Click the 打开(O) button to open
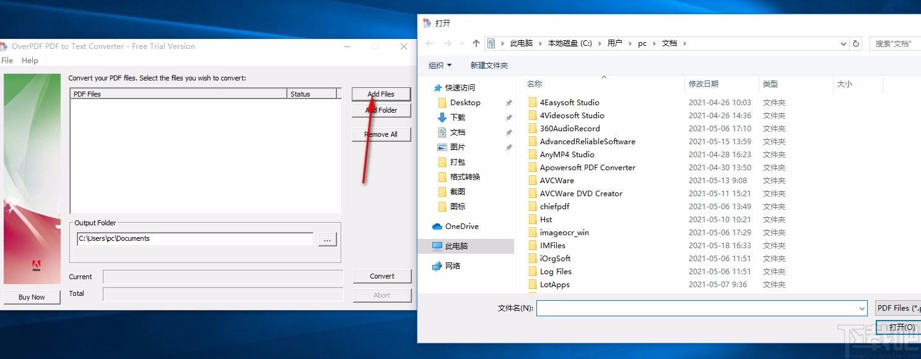Screen dimensions: 921x359 pos(899,327)
